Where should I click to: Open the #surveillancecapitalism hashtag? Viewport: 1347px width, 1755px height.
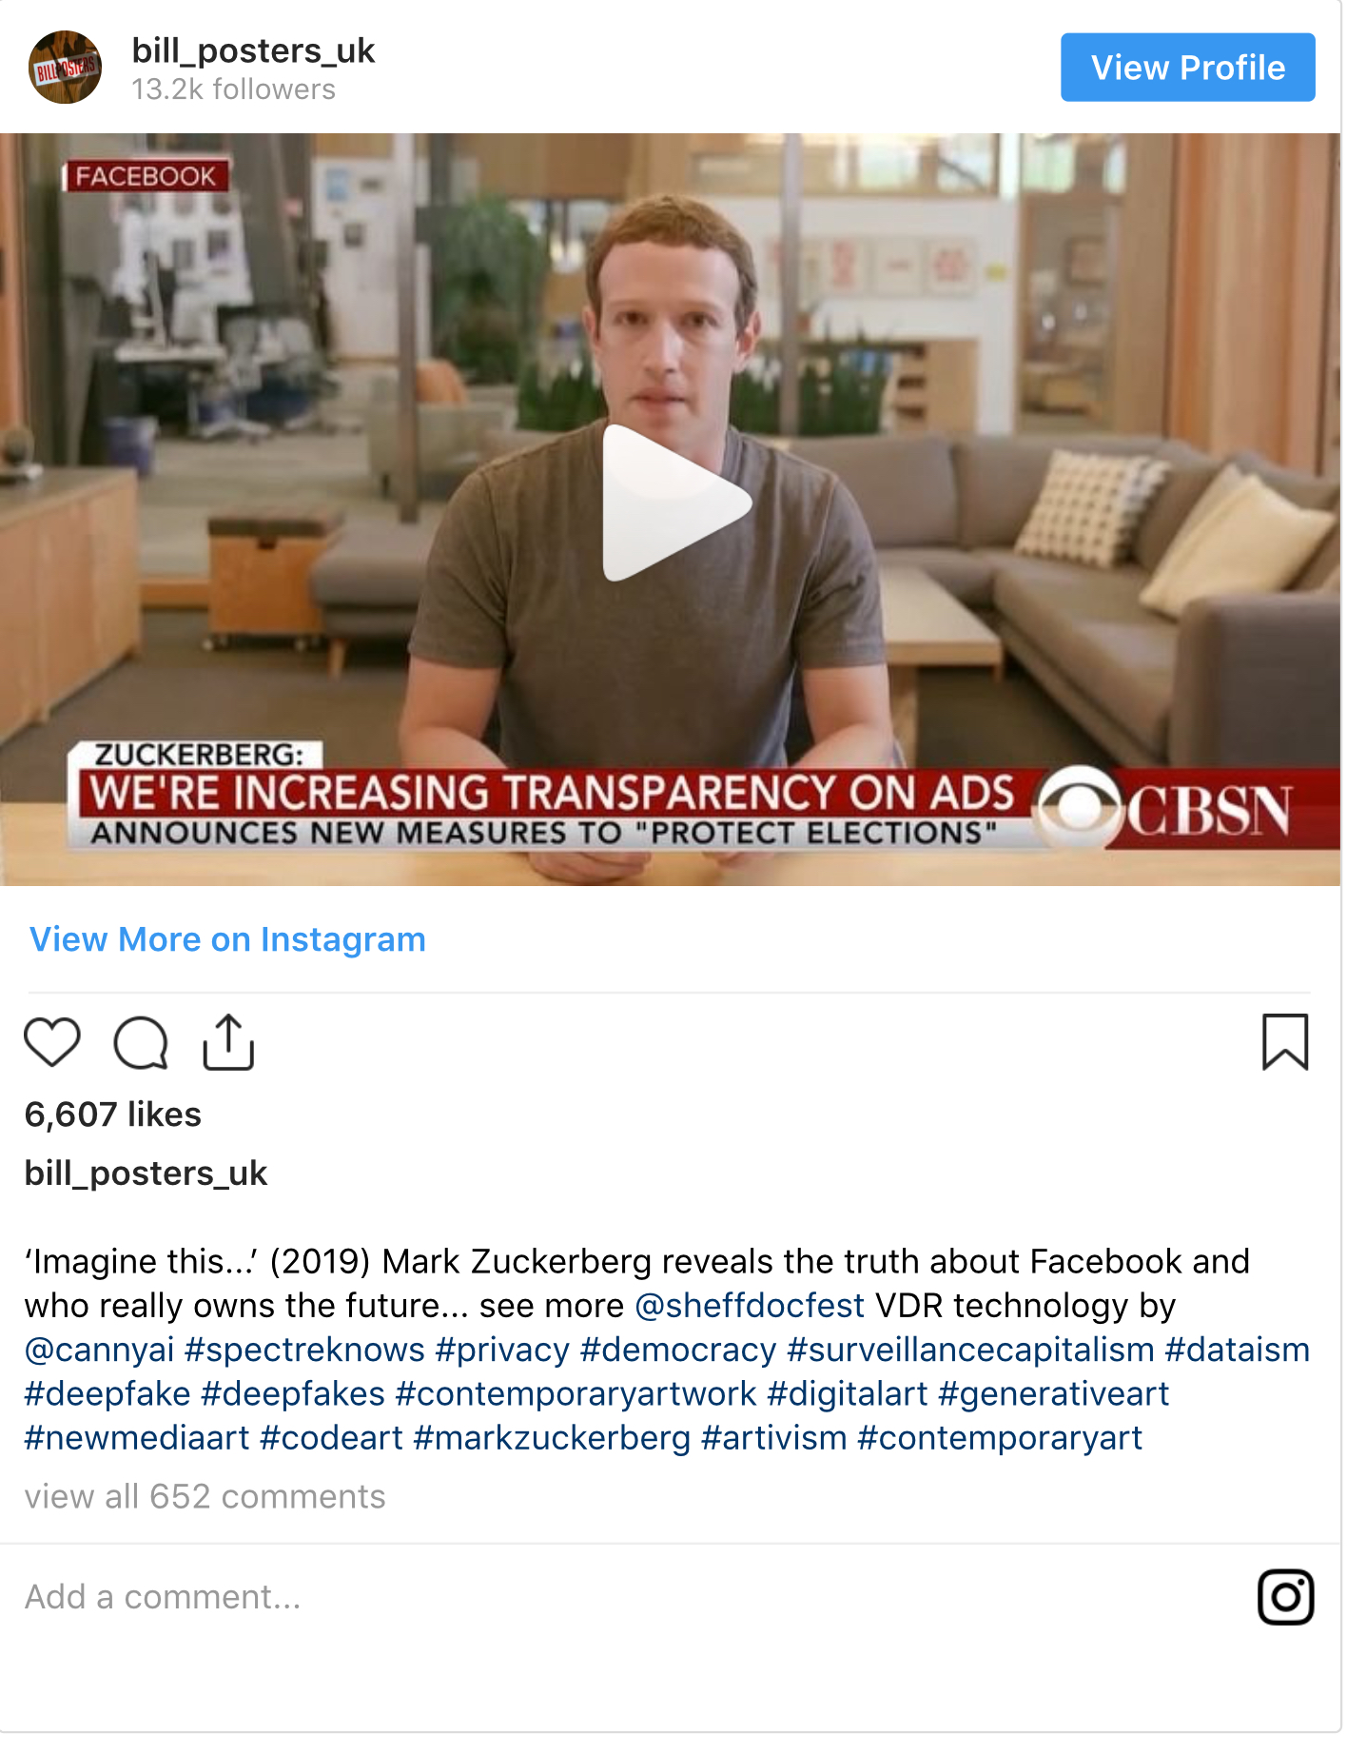(x=971, y=1350)
